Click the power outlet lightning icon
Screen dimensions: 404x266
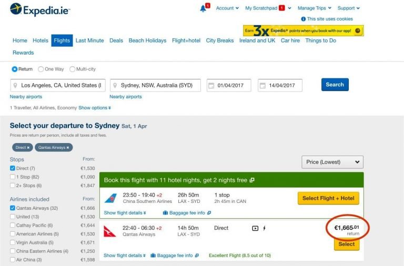click(x=264, y=228)
